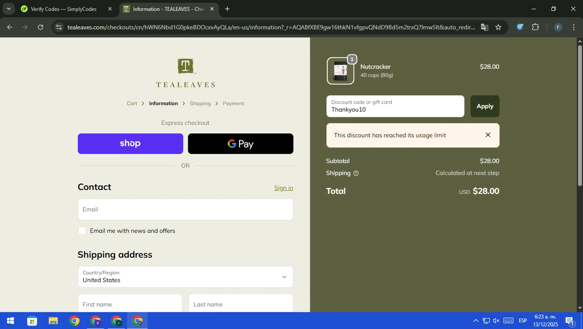Viewport: 583px width, 329px height.
Task: Reload the checkout page
Action: pos(40,27)
